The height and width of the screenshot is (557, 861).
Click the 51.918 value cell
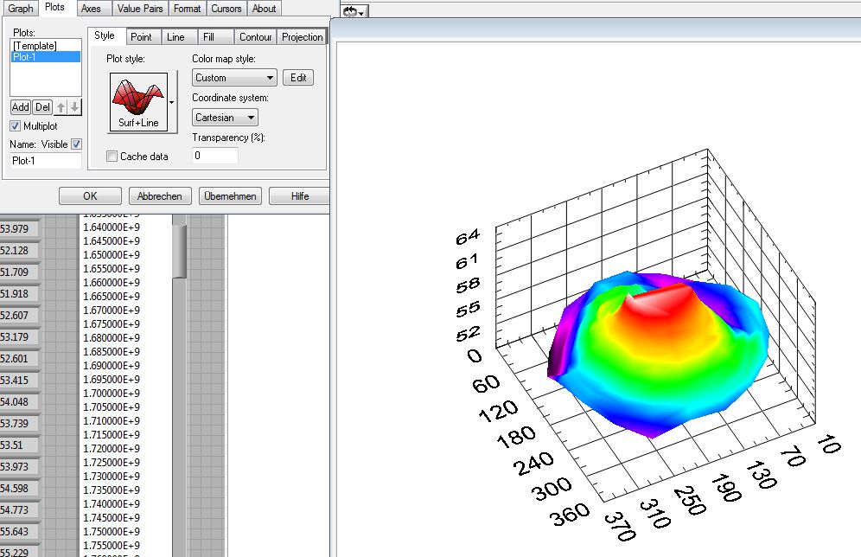tap(19, 294)
